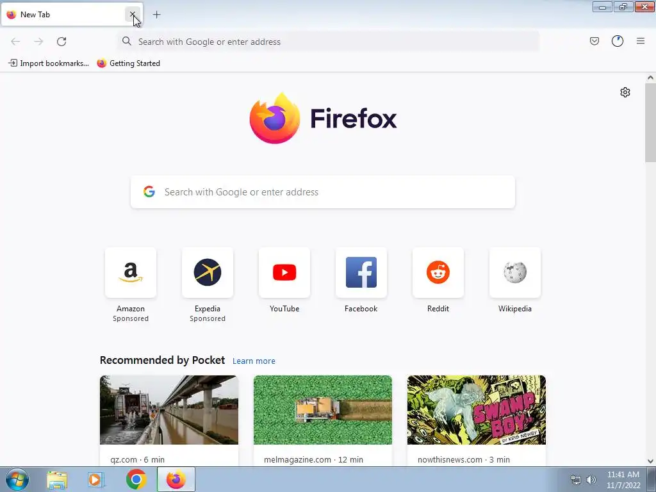
Task: Open the taskbar clock and date
Action: pyautogui.click(x=623, y=480)
